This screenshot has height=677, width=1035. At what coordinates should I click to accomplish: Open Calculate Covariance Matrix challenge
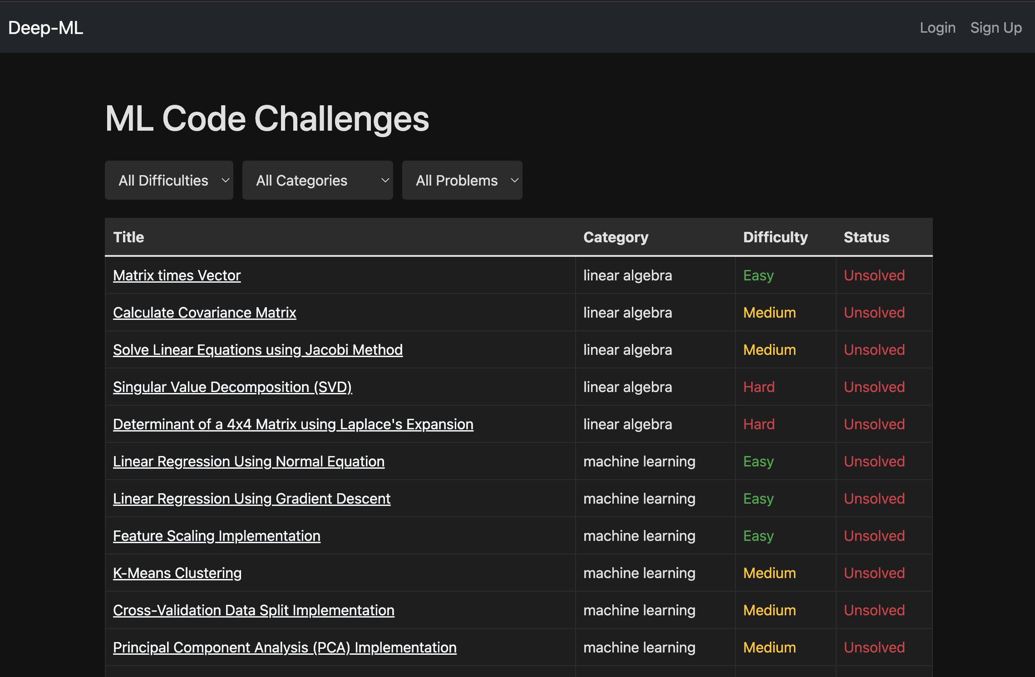(x=205, y=313)
